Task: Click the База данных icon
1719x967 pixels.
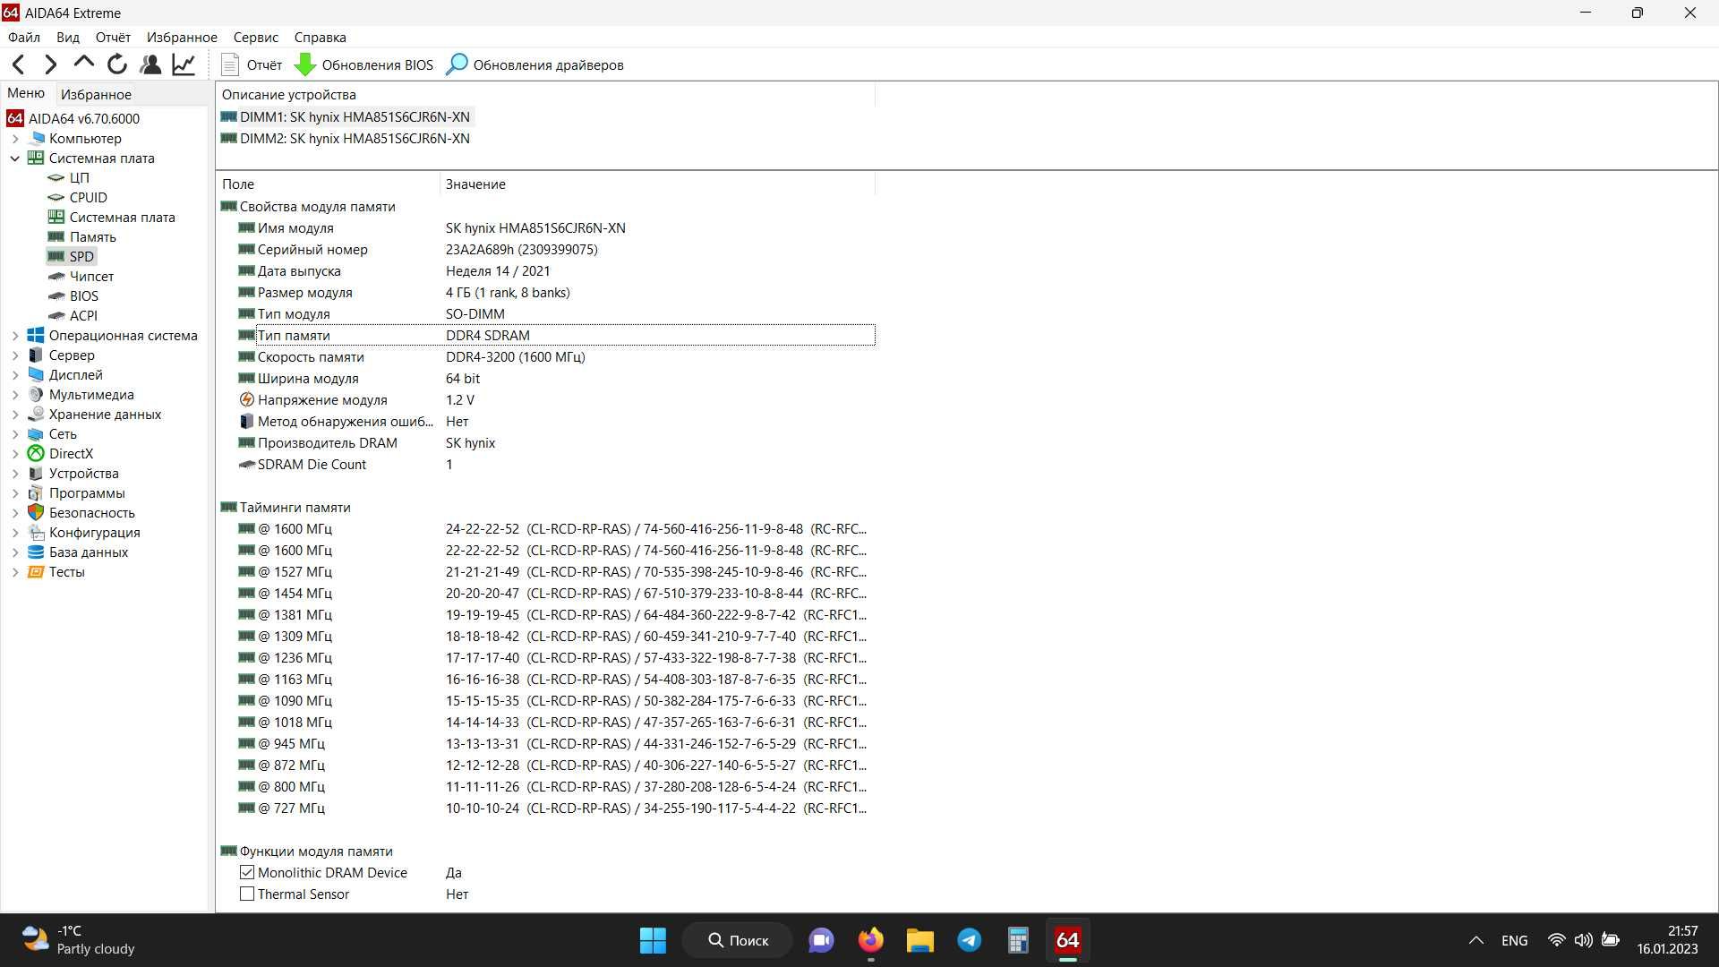Action: click(x=36, y=552)
